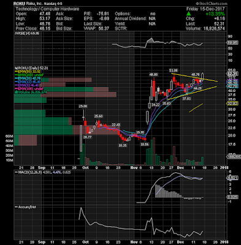241x245 pixels.
Task: Select the header Volume value 16,828,574
Action: tap(214, 29)
